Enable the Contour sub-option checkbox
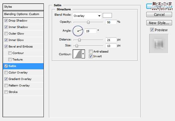175x121 pixels. click(x=10, y=53)
